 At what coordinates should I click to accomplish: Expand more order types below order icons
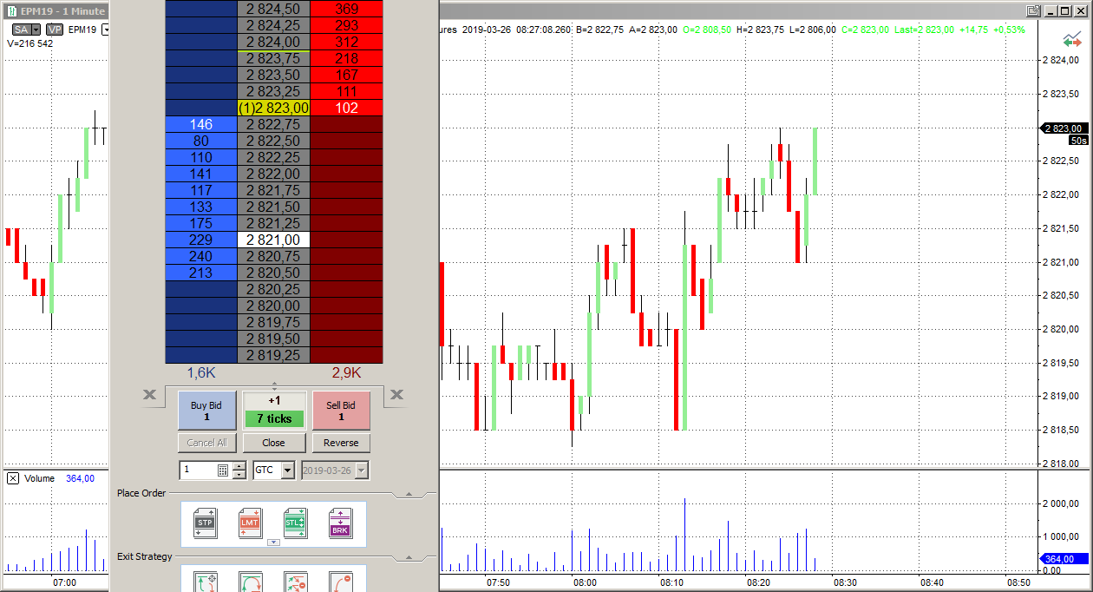click(x=273, y=543)
